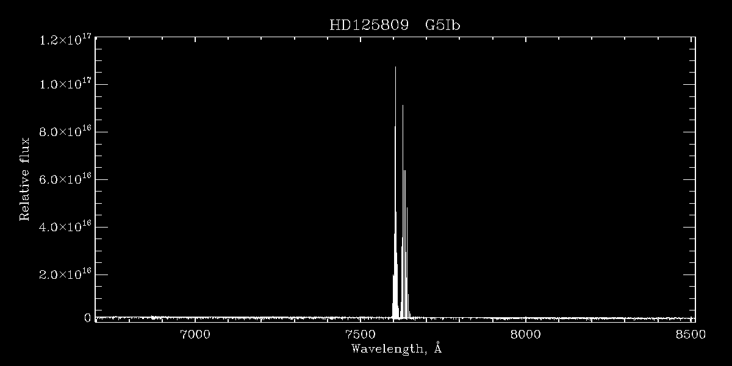Viewport: 732px width, 366px height.
Task: Click the 7000 x-axis tick label
Action: click(195, 334)
